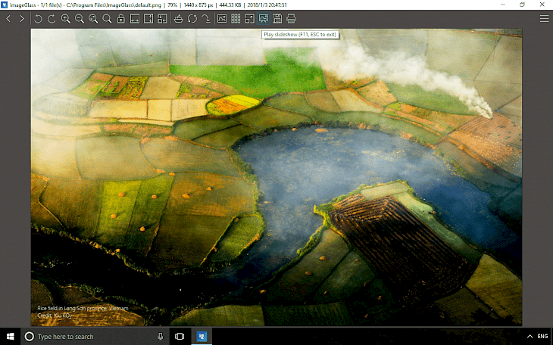This screenshot has height=345, width=553.
Task: Click the zoom in magnifier
Action: point(66,19)
